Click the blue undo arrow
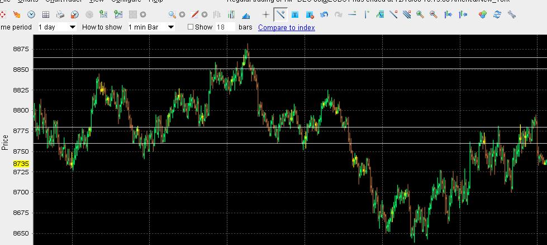Image resolution: width=547 pixels, height=245 pixels. pyautogui.click(x=324, y=14)
